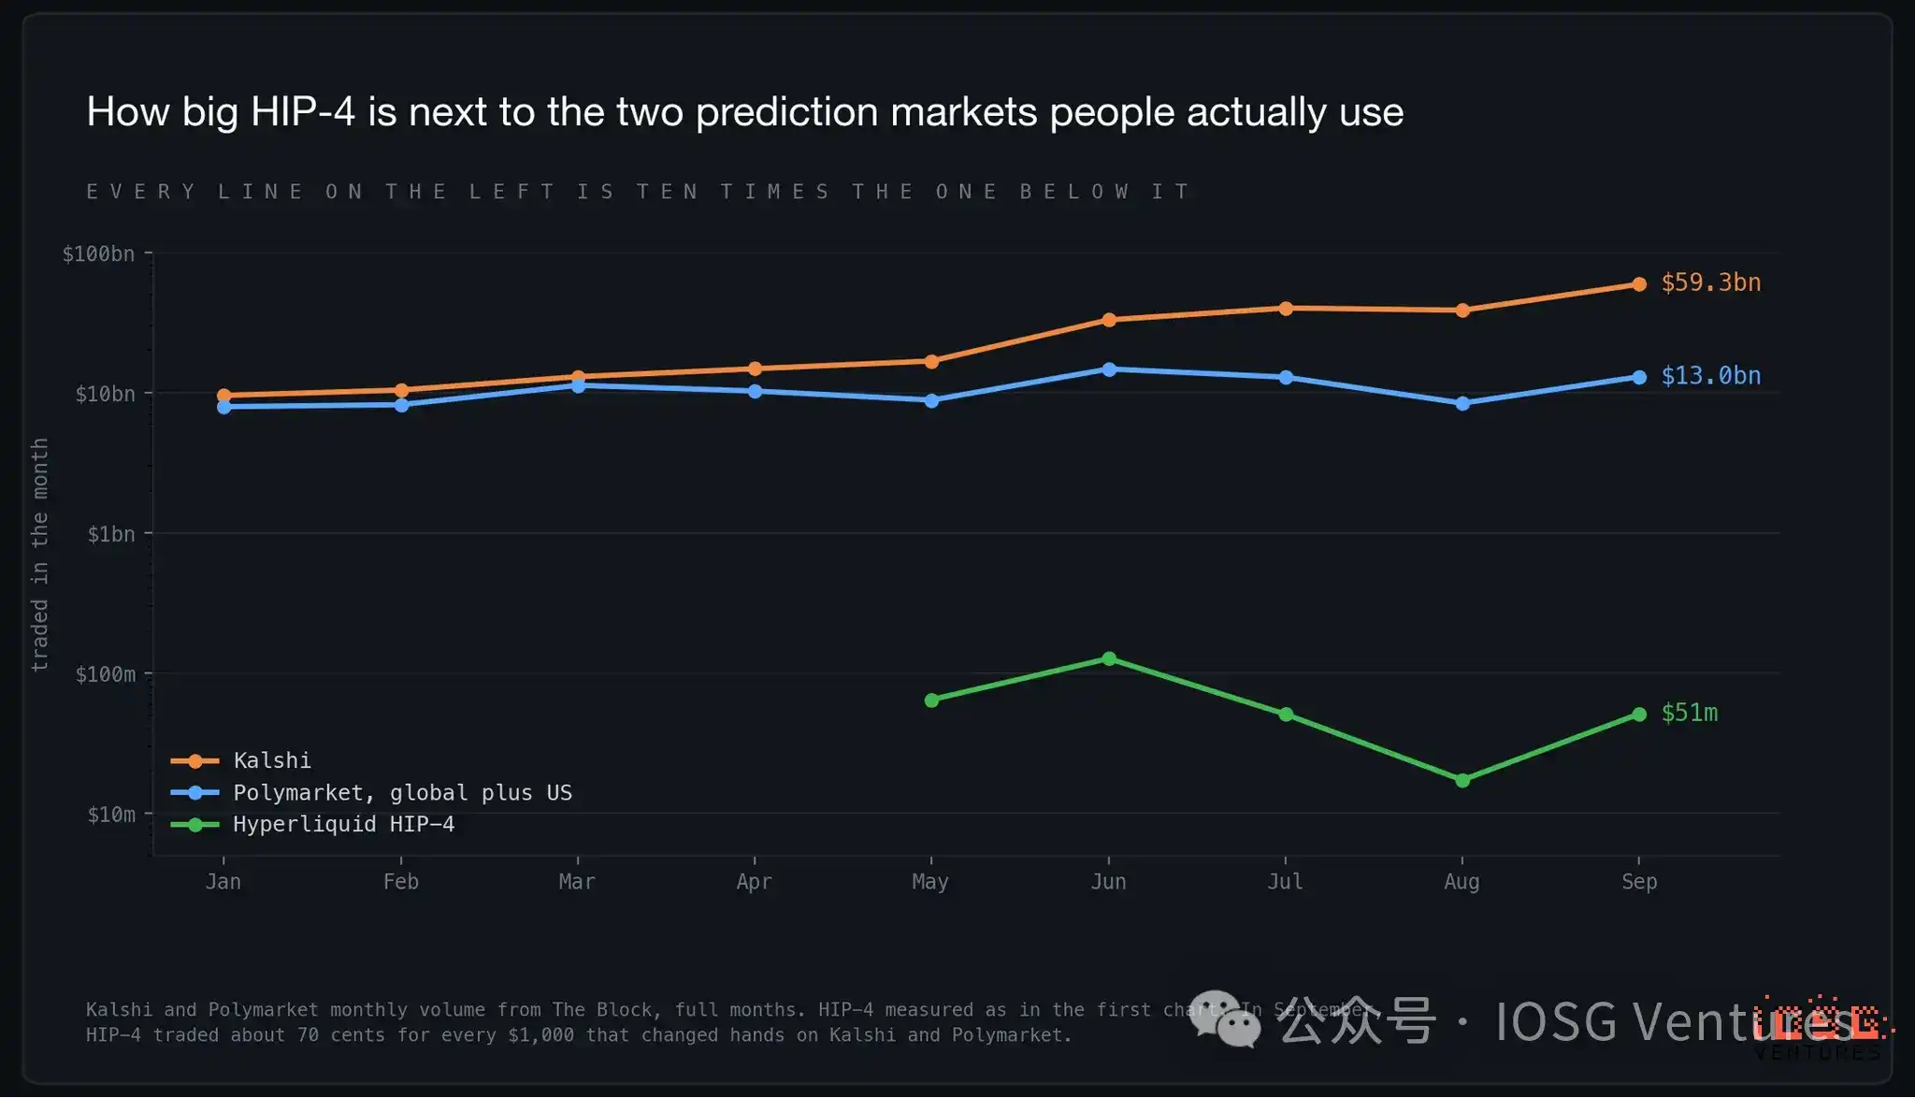Click the $51m value label
This screenshot has width=1915, height=1098.
click(x=1689, y=713)
